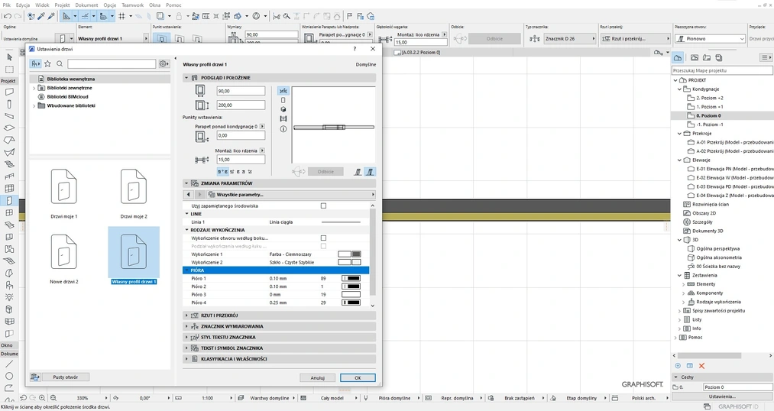Select the Marquee tool in the toolbox
The width and height of the screenshot is (774, 411).
tap(9, 70)
